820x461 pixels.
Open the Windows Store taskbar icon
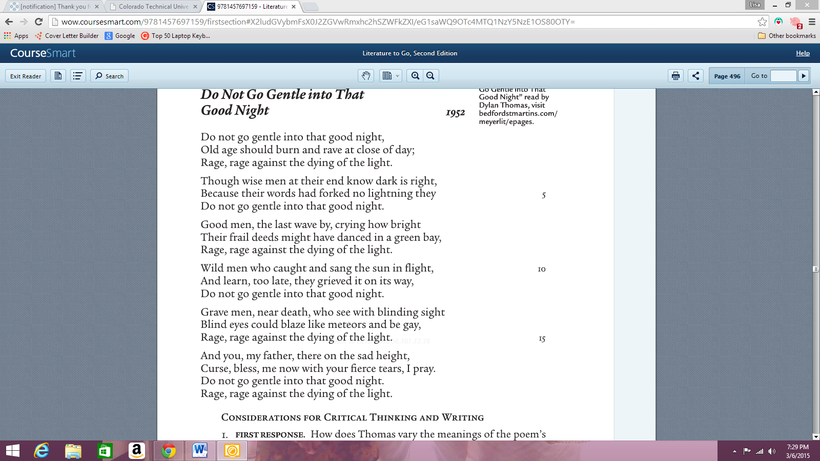click(105, 451)
